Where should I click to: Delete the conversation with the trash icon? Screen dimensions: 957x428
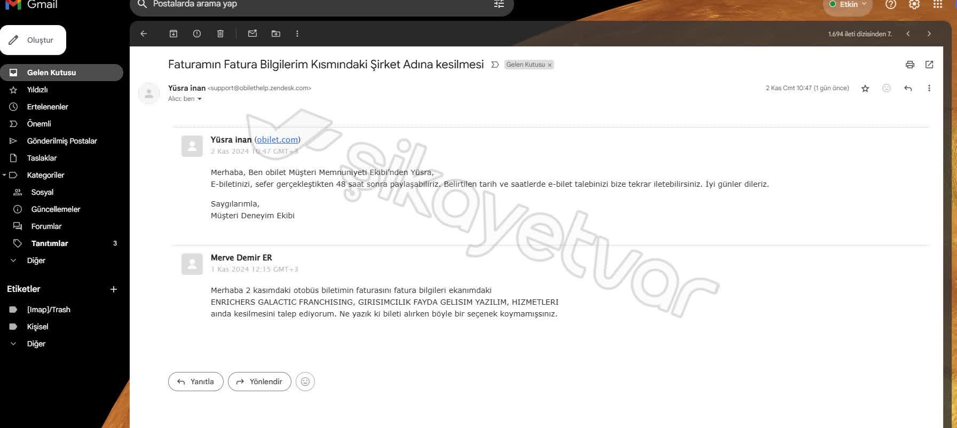point(220,34)
